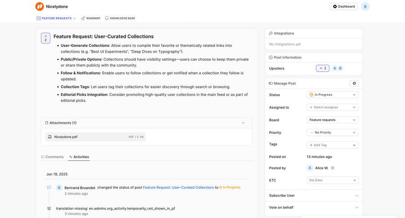Click the Manage Post tag icon
This screenshot has width=405, height=218.
tap(271, 83)
